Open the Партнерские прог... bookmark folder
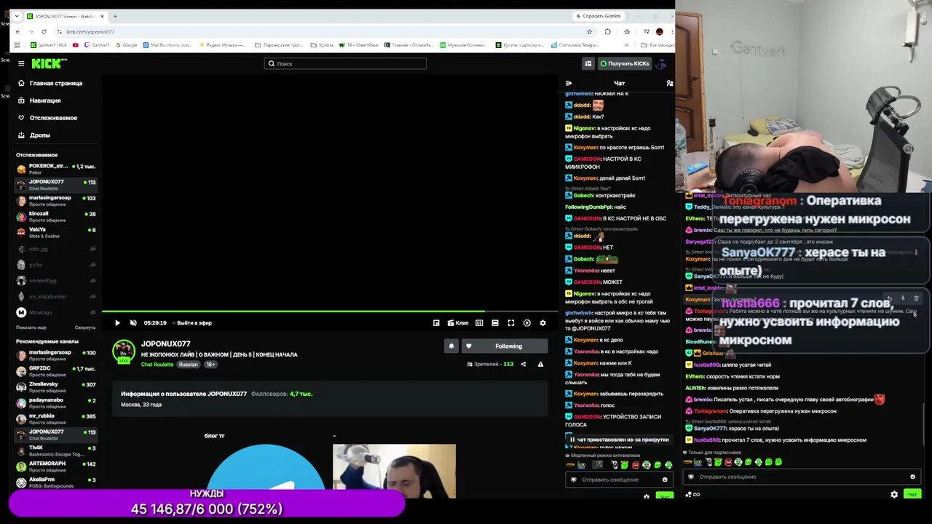This screenshot has width=932, height=524. (279, 45)
